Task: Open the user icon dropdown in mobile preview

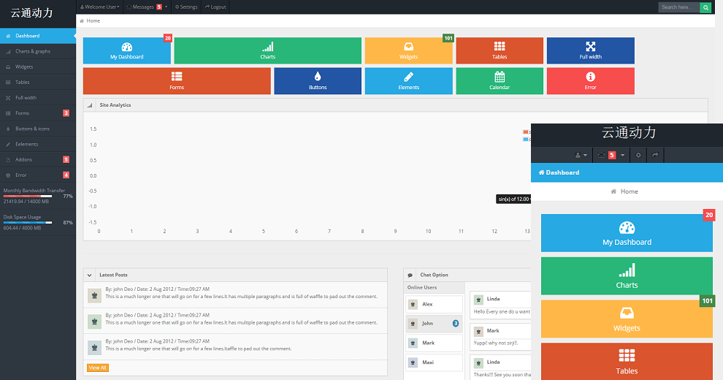Action: [x=581, y=155]
